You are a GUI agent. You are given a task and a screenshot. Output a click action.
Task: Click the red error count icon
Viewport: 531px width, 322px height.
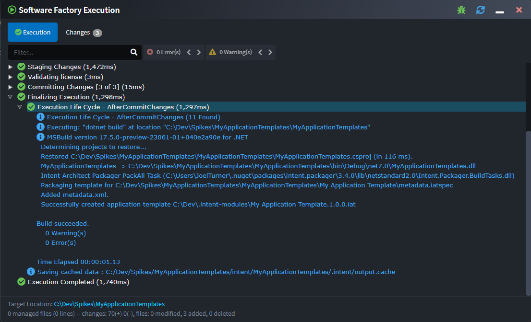[x=150, y=52]
